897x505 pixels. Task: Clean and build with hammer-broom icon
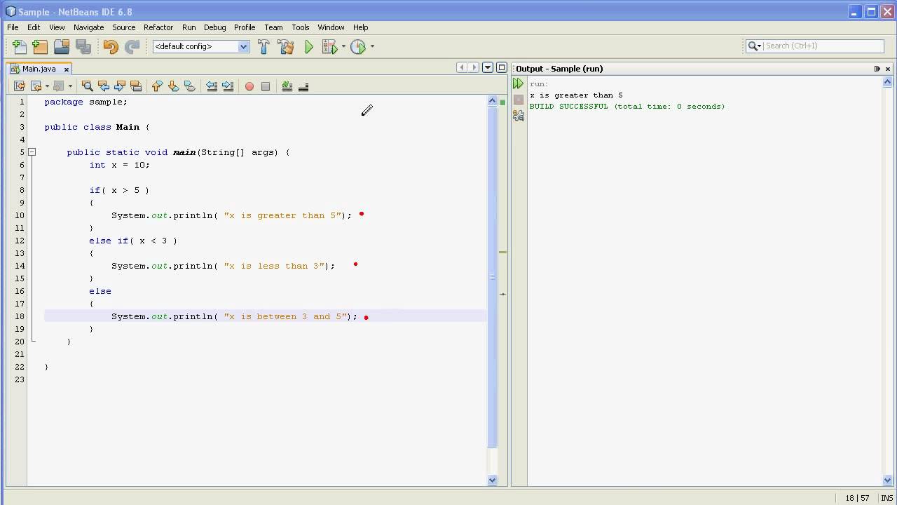pyautogui.click(x=285, y=47)
